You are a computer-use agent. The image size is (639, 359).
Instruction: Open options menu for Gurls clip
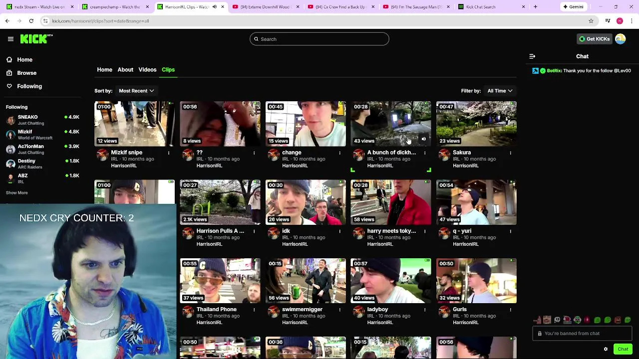510,310
